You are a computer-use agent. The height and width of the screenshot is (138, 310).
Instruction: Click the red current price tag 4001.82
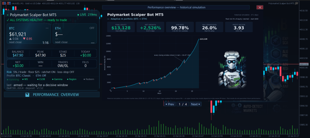[x=304, y=64]
